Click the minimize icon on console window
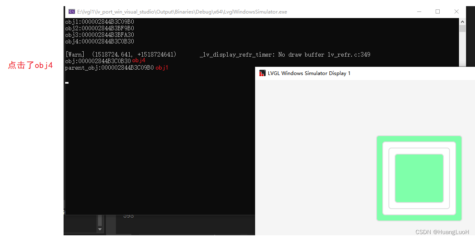 (419, 11)
